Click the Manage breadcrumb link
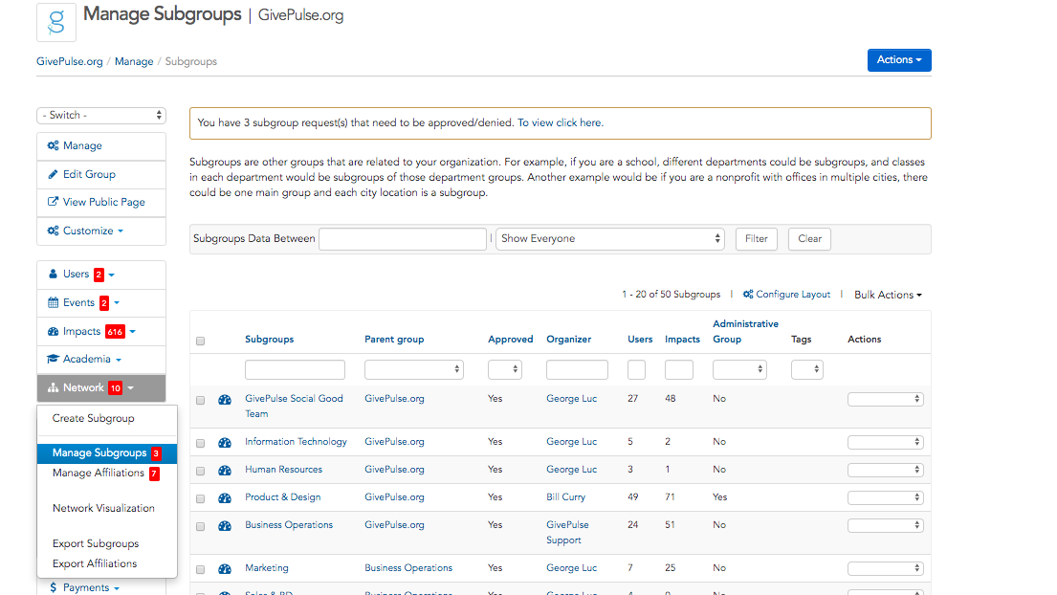 point(134,61)
